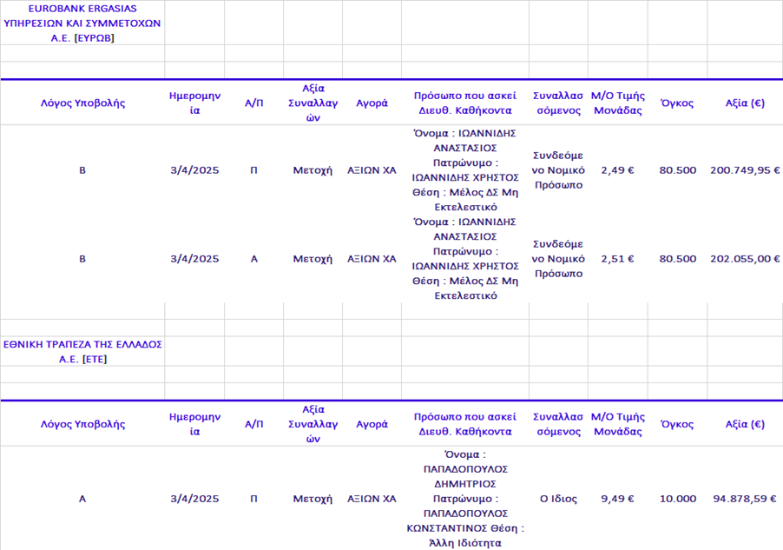Select ΙΩΑΝΝΙΔΗΣ ΑΝΑΣΤΑΣΙΟΣ person cell in 2,51 € row

[465, 259]
